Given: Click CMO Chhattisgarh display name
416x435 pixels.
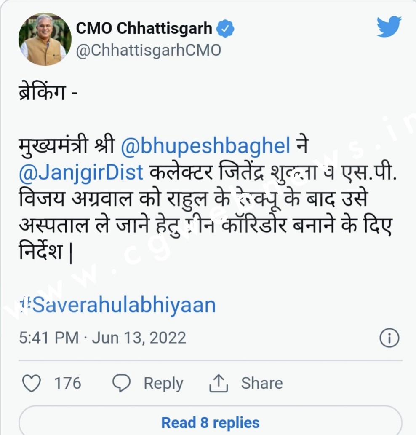Looking at the screenshot, I should click(145, 27).
